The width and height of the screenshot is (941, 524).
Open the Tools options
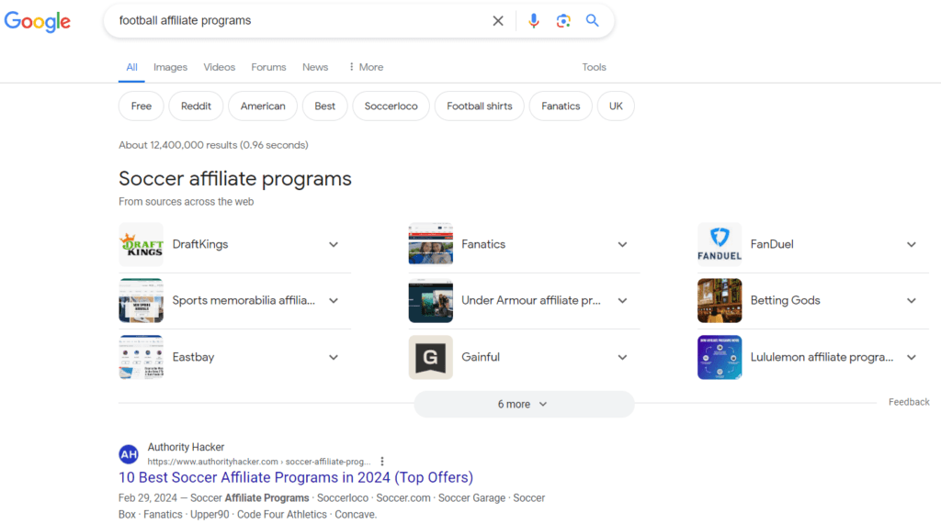pyautogui.click(x=595, y=67)
